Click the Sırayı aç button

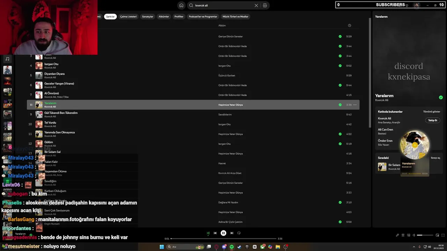point(435,158)
